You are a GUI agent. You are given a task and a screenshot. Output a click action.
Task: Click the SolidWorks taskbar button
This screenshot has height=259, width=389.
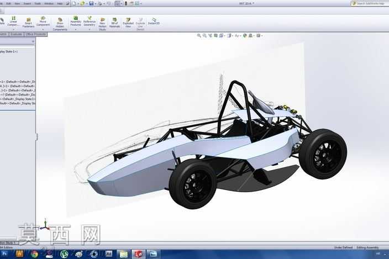[139, 254]
